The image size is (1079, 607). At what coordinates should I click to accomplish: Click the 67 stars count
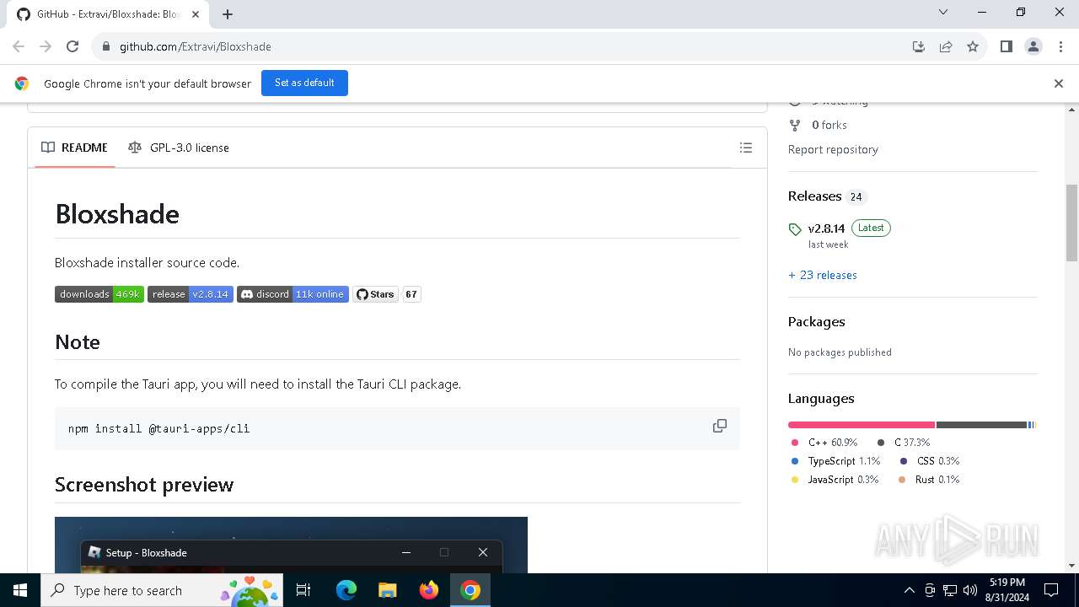coord(411,294)
